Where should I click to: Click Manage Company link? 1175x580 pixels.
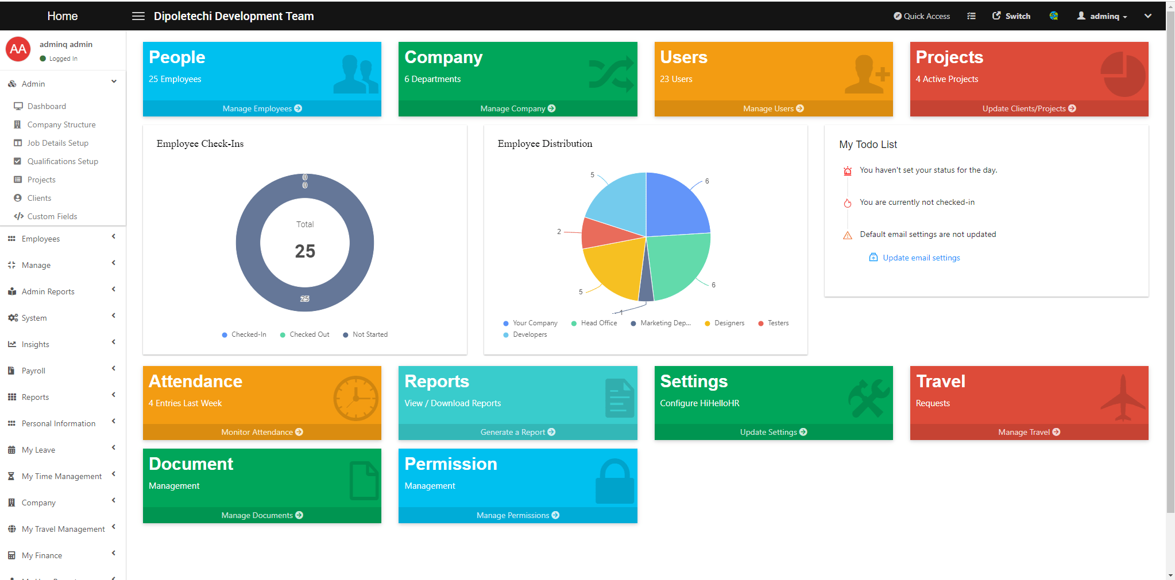coord(517,108)
